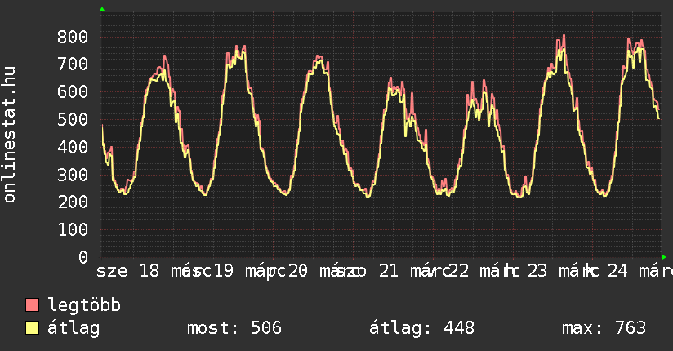The height and width of the screenshot is (351, 673).
Task: Click the 'most: 506' current value
Action: pos(234,328)
